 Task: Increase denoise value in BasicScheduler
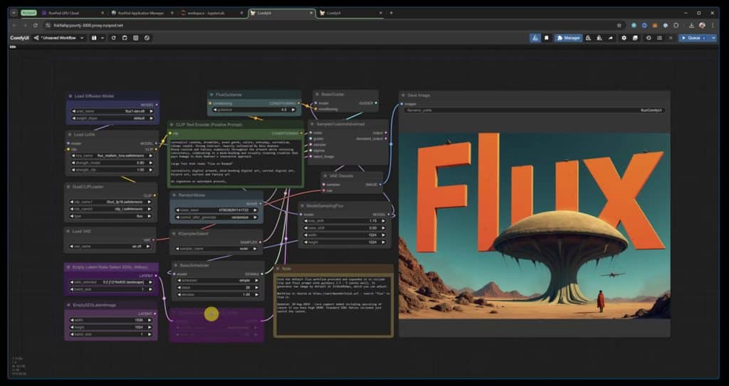coord(256,294)
